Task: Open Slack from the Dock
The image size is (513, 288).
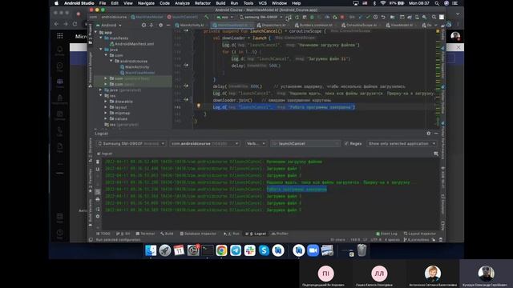Action: point(249,250)
